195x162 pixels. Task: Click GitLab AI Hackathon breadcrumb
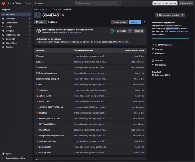[42, 9]
